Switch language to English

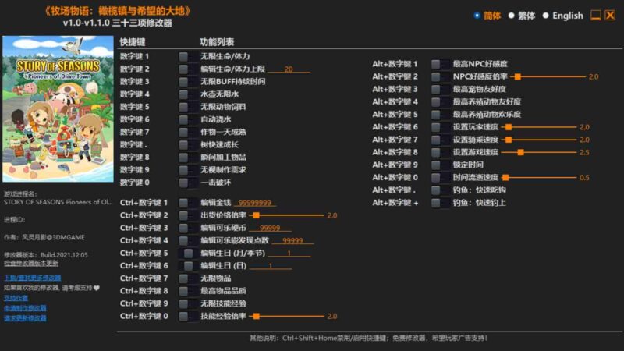tap(545, 16)
